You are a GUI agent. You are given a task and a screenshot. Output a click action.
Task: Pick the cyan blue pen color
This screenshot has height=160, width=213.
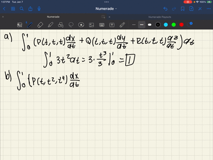[x=166, y=25]
